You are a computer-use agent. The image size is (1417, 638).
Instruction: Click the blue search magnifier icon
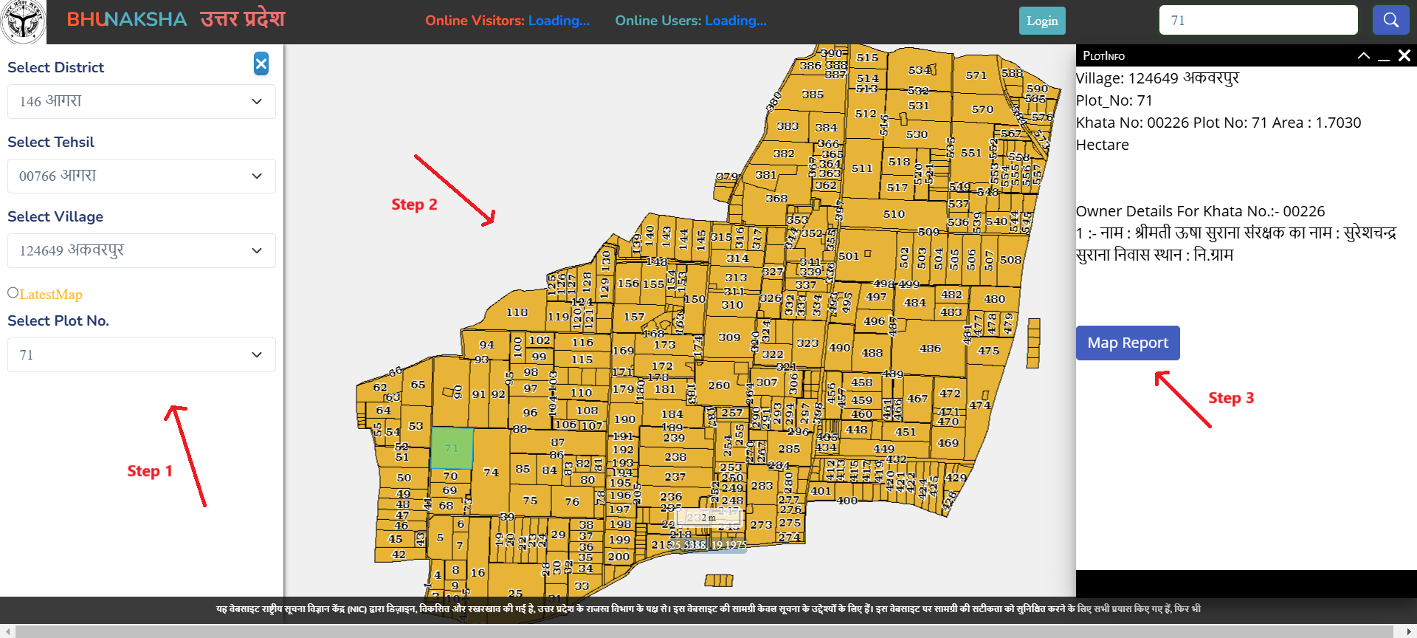coord(1390,20)
